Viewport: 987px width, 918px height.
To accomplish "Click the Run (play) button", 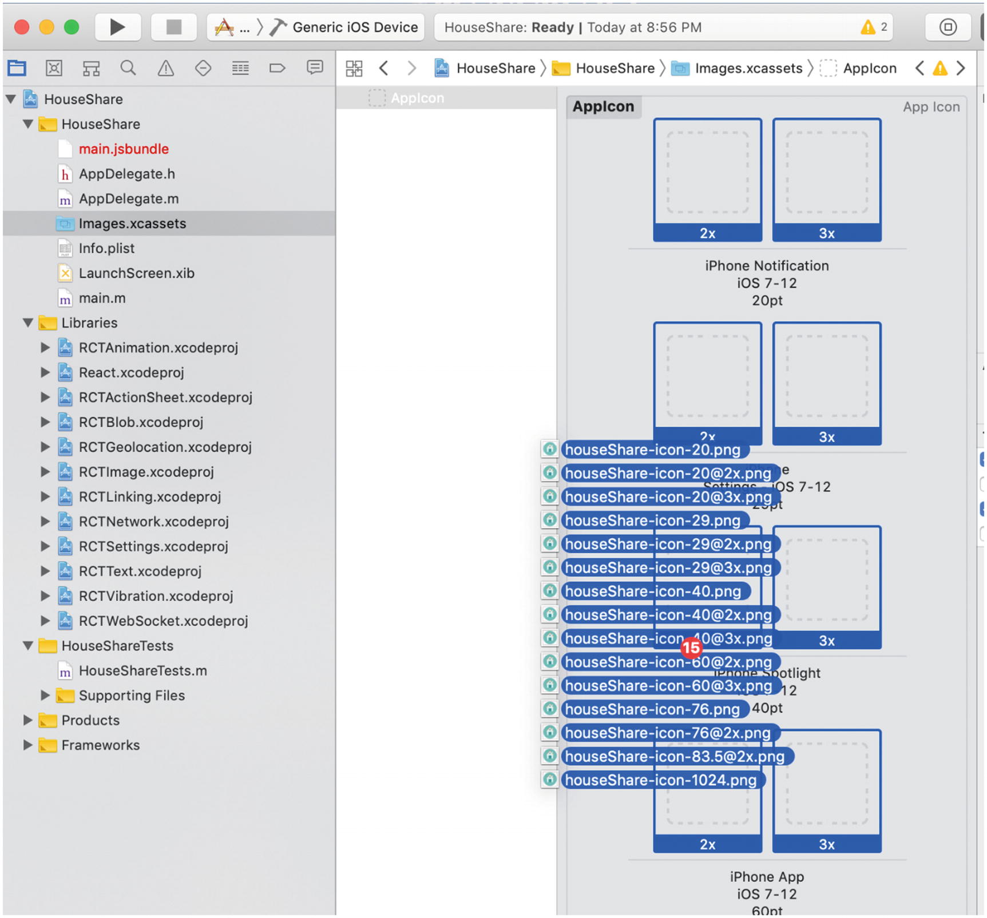I will click(117, 27).
